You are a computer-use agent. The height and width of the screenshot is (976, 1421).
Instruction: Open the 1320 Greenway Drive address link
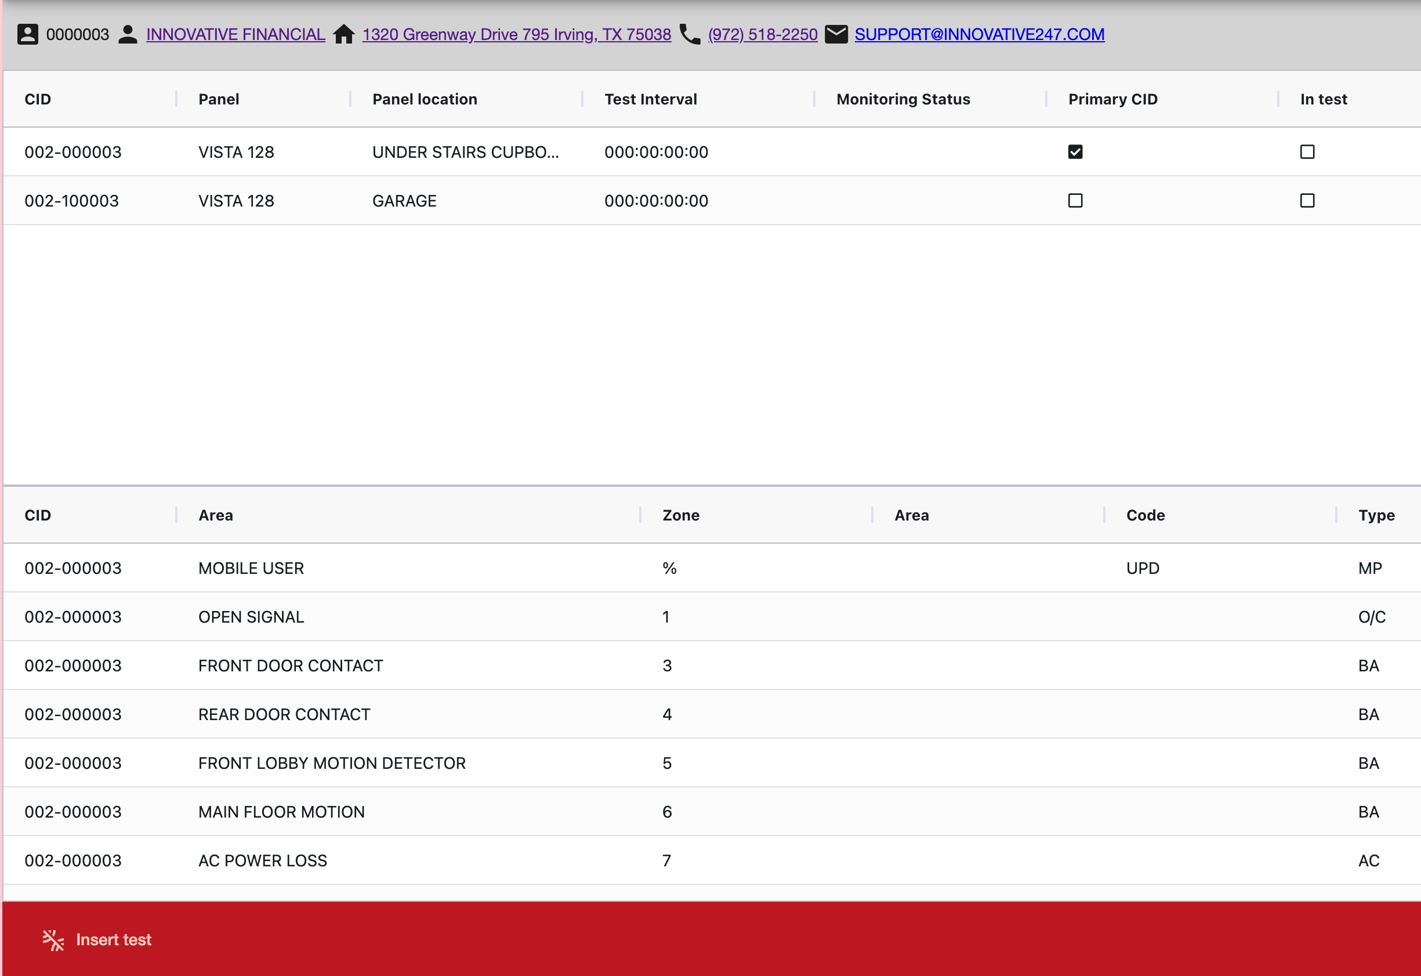click(x=517, y=34)
